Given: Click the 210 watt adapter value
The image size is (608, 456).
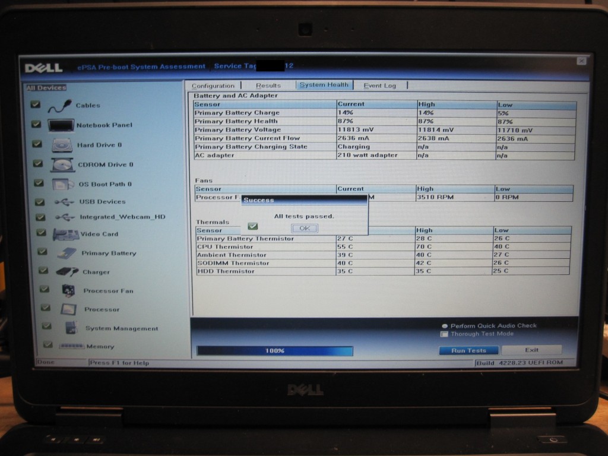Looking at the screenshot, I should [x=368, y=155].
